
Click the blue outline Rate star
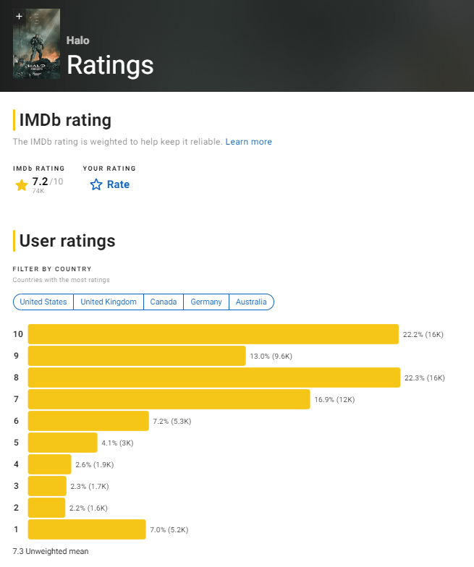[96, 185]
